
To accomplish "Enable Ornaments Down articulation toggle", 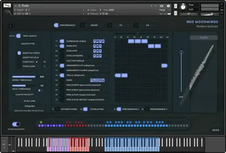I will (x=62, y=70).
